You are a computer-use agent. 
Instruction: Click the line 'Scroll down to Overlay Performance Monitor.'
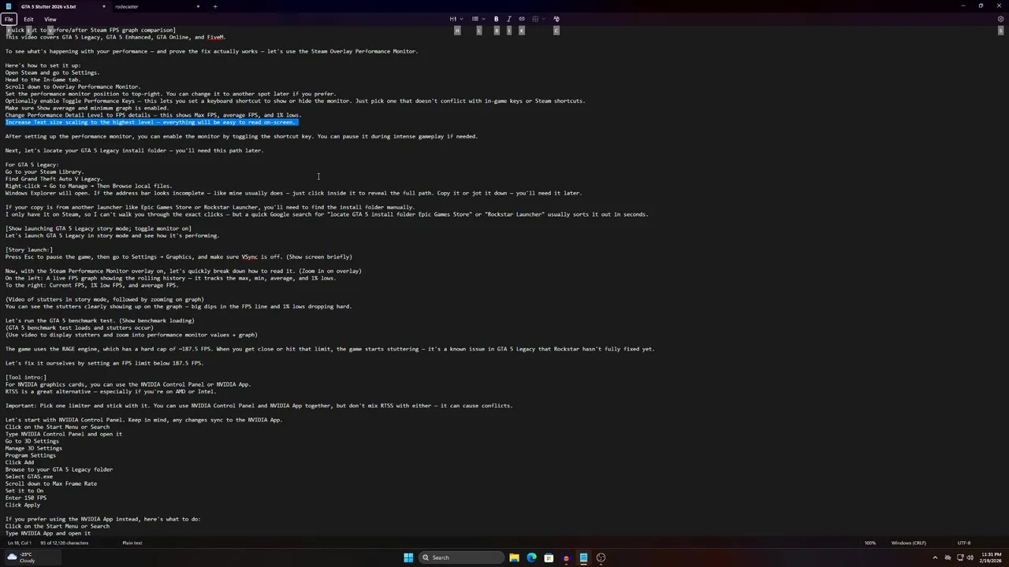pos(73,87)
